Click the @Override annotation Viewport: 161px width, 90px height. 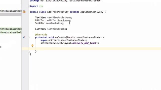tap(41, 34)
